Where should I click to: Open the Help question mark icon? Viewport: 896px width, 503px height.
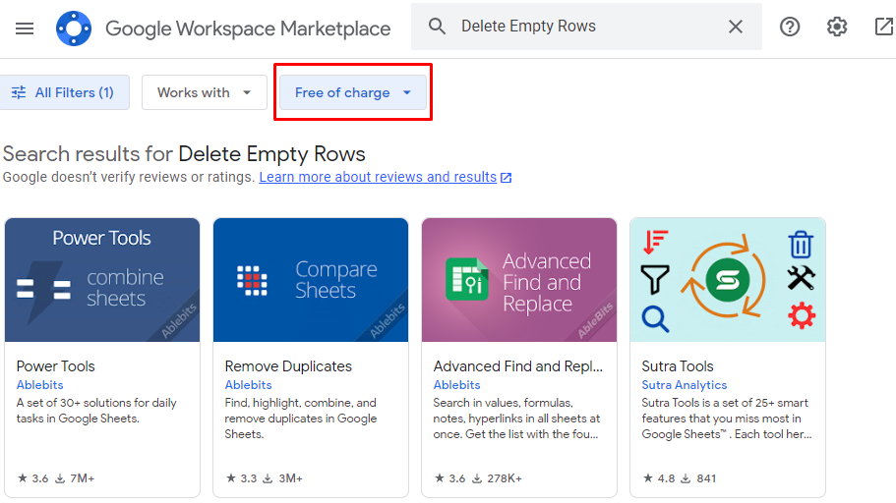790,27
